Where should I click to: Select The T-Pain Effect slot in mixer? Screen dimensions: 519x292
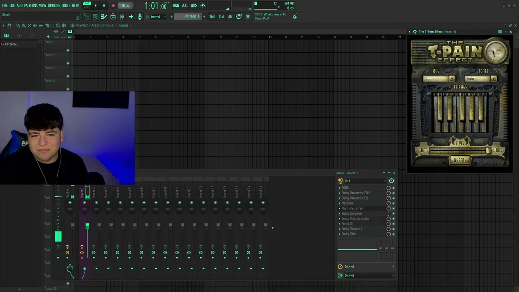362,208
